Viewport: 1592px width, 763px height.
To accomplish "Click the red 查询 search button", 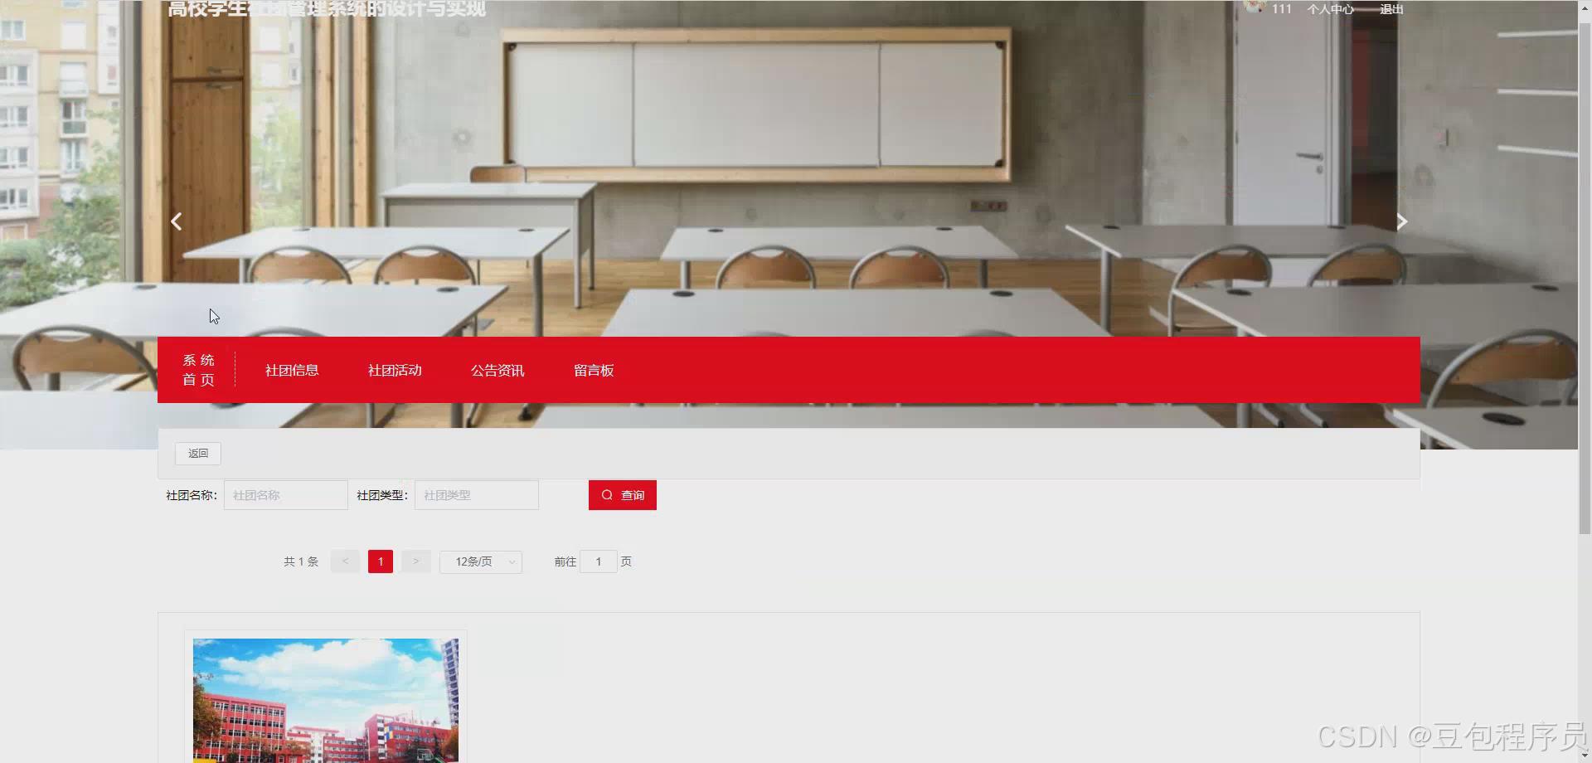I will click(623, 495).
